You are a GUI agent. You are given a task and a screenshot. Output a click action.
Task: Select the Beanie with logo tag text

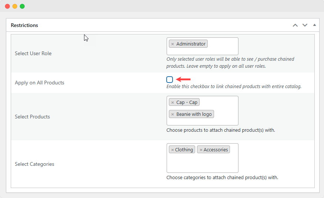click(x=194, y=114)
